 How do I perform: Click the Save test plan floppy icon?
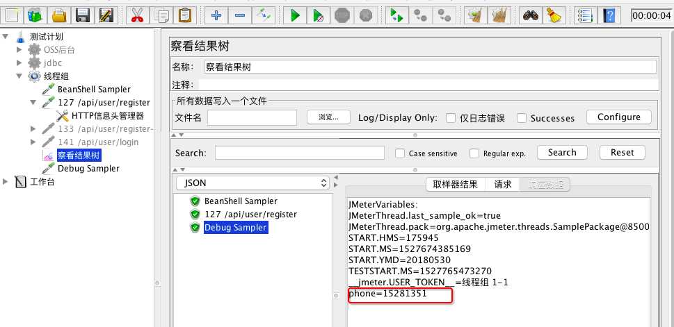83,15
